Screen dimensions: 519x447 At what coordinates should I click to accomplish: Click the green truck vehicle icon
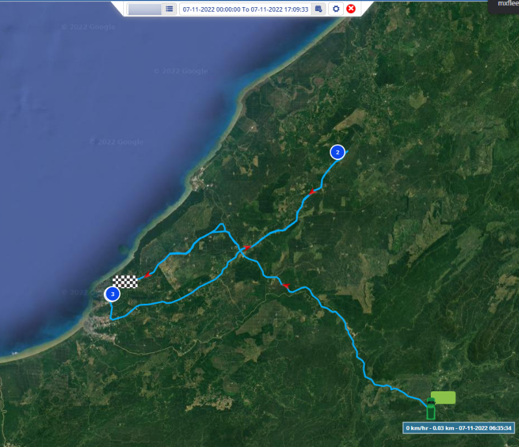430,408
